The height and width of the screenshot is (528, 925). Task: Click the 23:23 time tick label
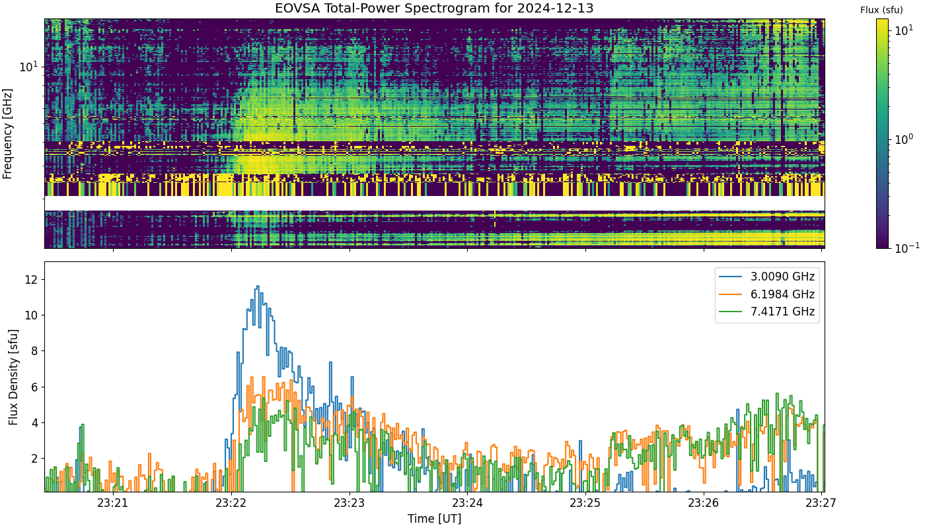coord(350,503)
